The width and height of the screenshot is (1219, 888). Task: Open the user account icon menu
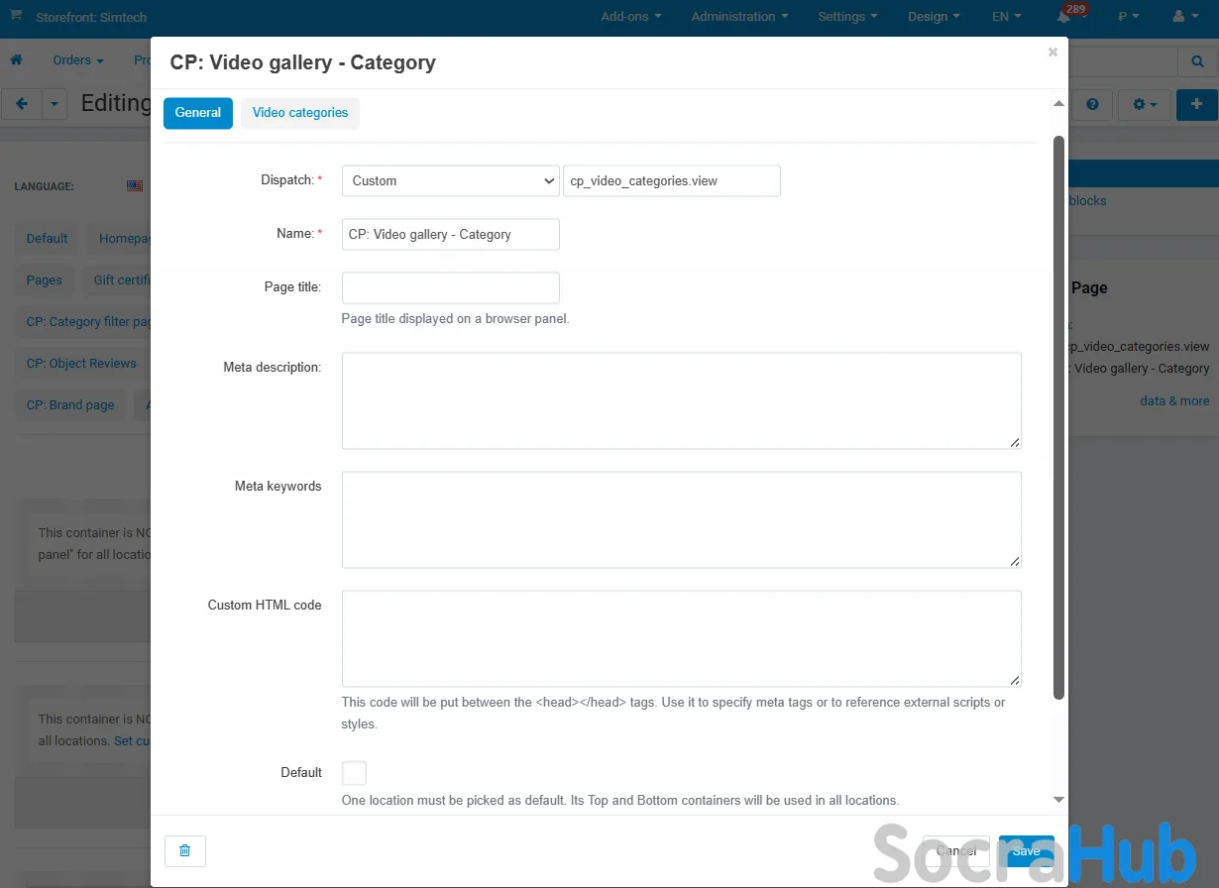tap(1183, 17)
